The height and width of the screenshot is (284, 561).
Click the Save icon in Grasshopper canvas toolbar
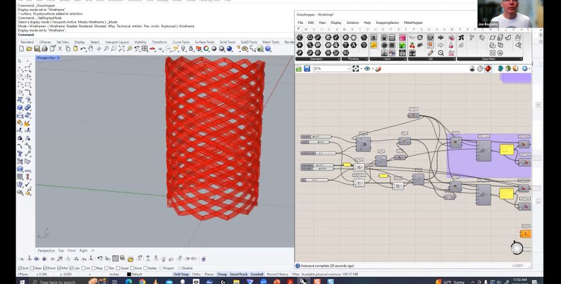(308, 68)
